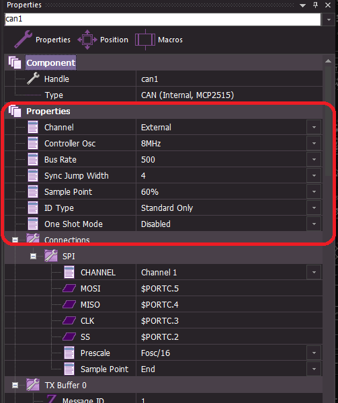Image resolution: width=338 pixels, height=403 pixels.
Task: Select the MISO pin icon
Action: [69, 304]
